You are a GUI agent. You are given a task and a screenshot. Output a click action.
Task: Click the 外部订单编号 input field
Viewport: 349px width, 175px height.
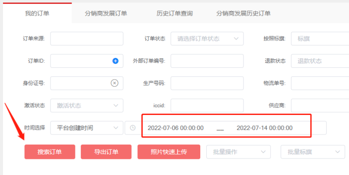pos(207,61)
